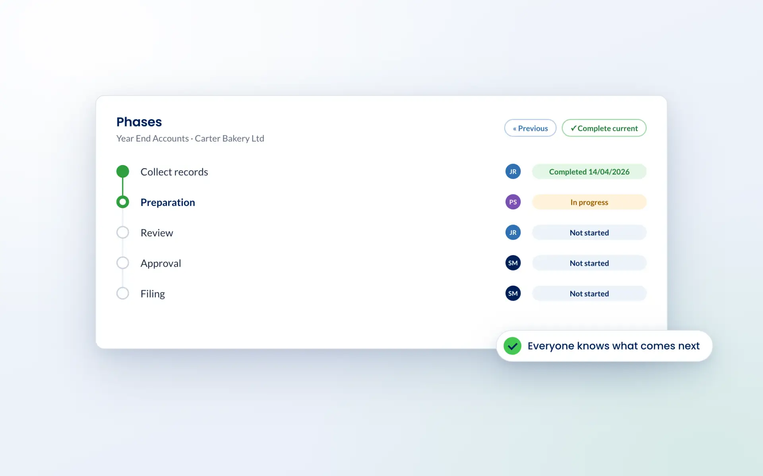This screenshot has height=476, width=763.
Task: Click the Completed 14/04/2026 status badge
Action: point(589,171)
